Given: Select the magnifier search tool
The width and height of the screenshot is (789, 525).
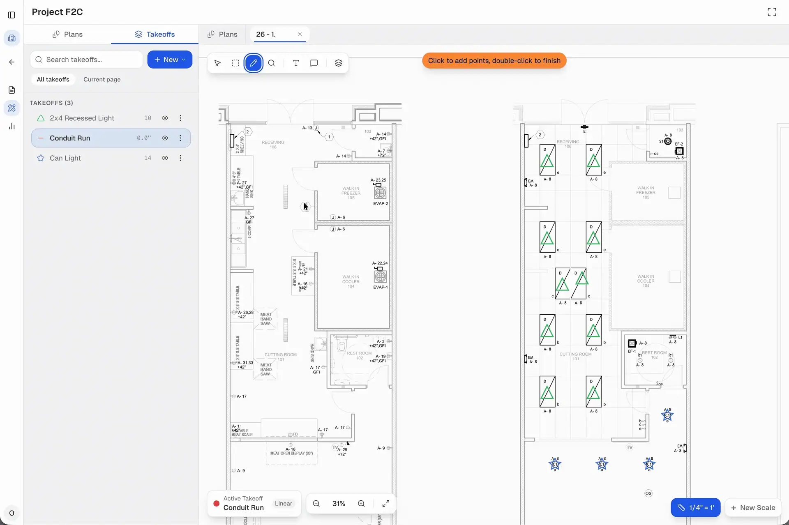Looking at the screenshot, I should [271, 63].
